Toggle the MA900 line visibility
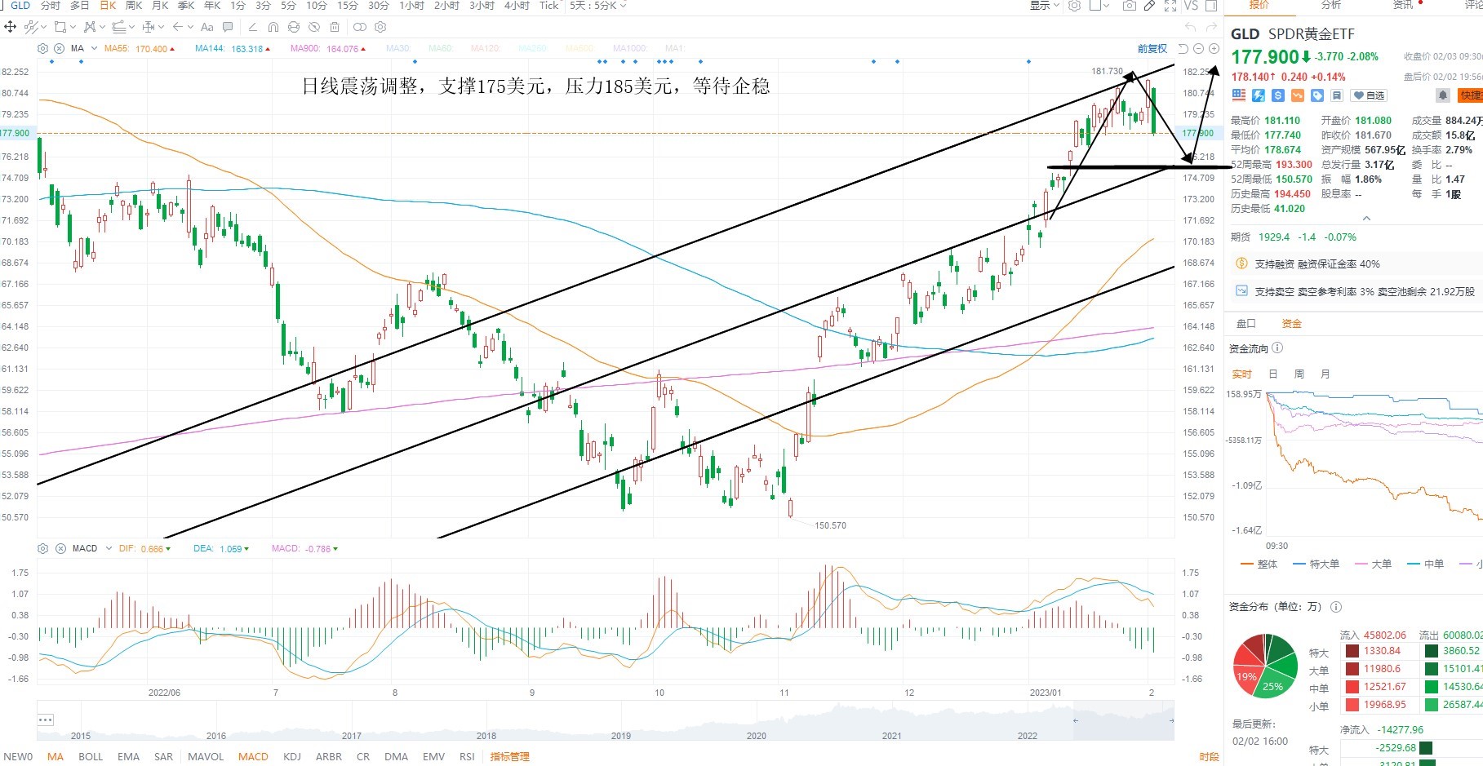The height and width of the screenshot is (766, 1483). (x=328, y=49)
